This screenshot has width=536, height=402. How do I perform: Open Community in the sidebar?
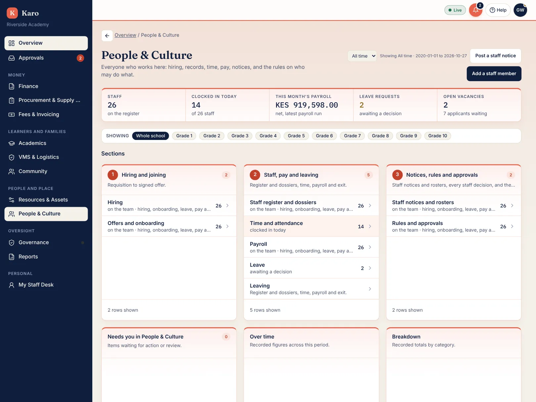pos(46,171)
